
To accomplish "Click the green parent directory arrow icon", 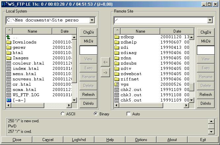I will pos(9,37).
